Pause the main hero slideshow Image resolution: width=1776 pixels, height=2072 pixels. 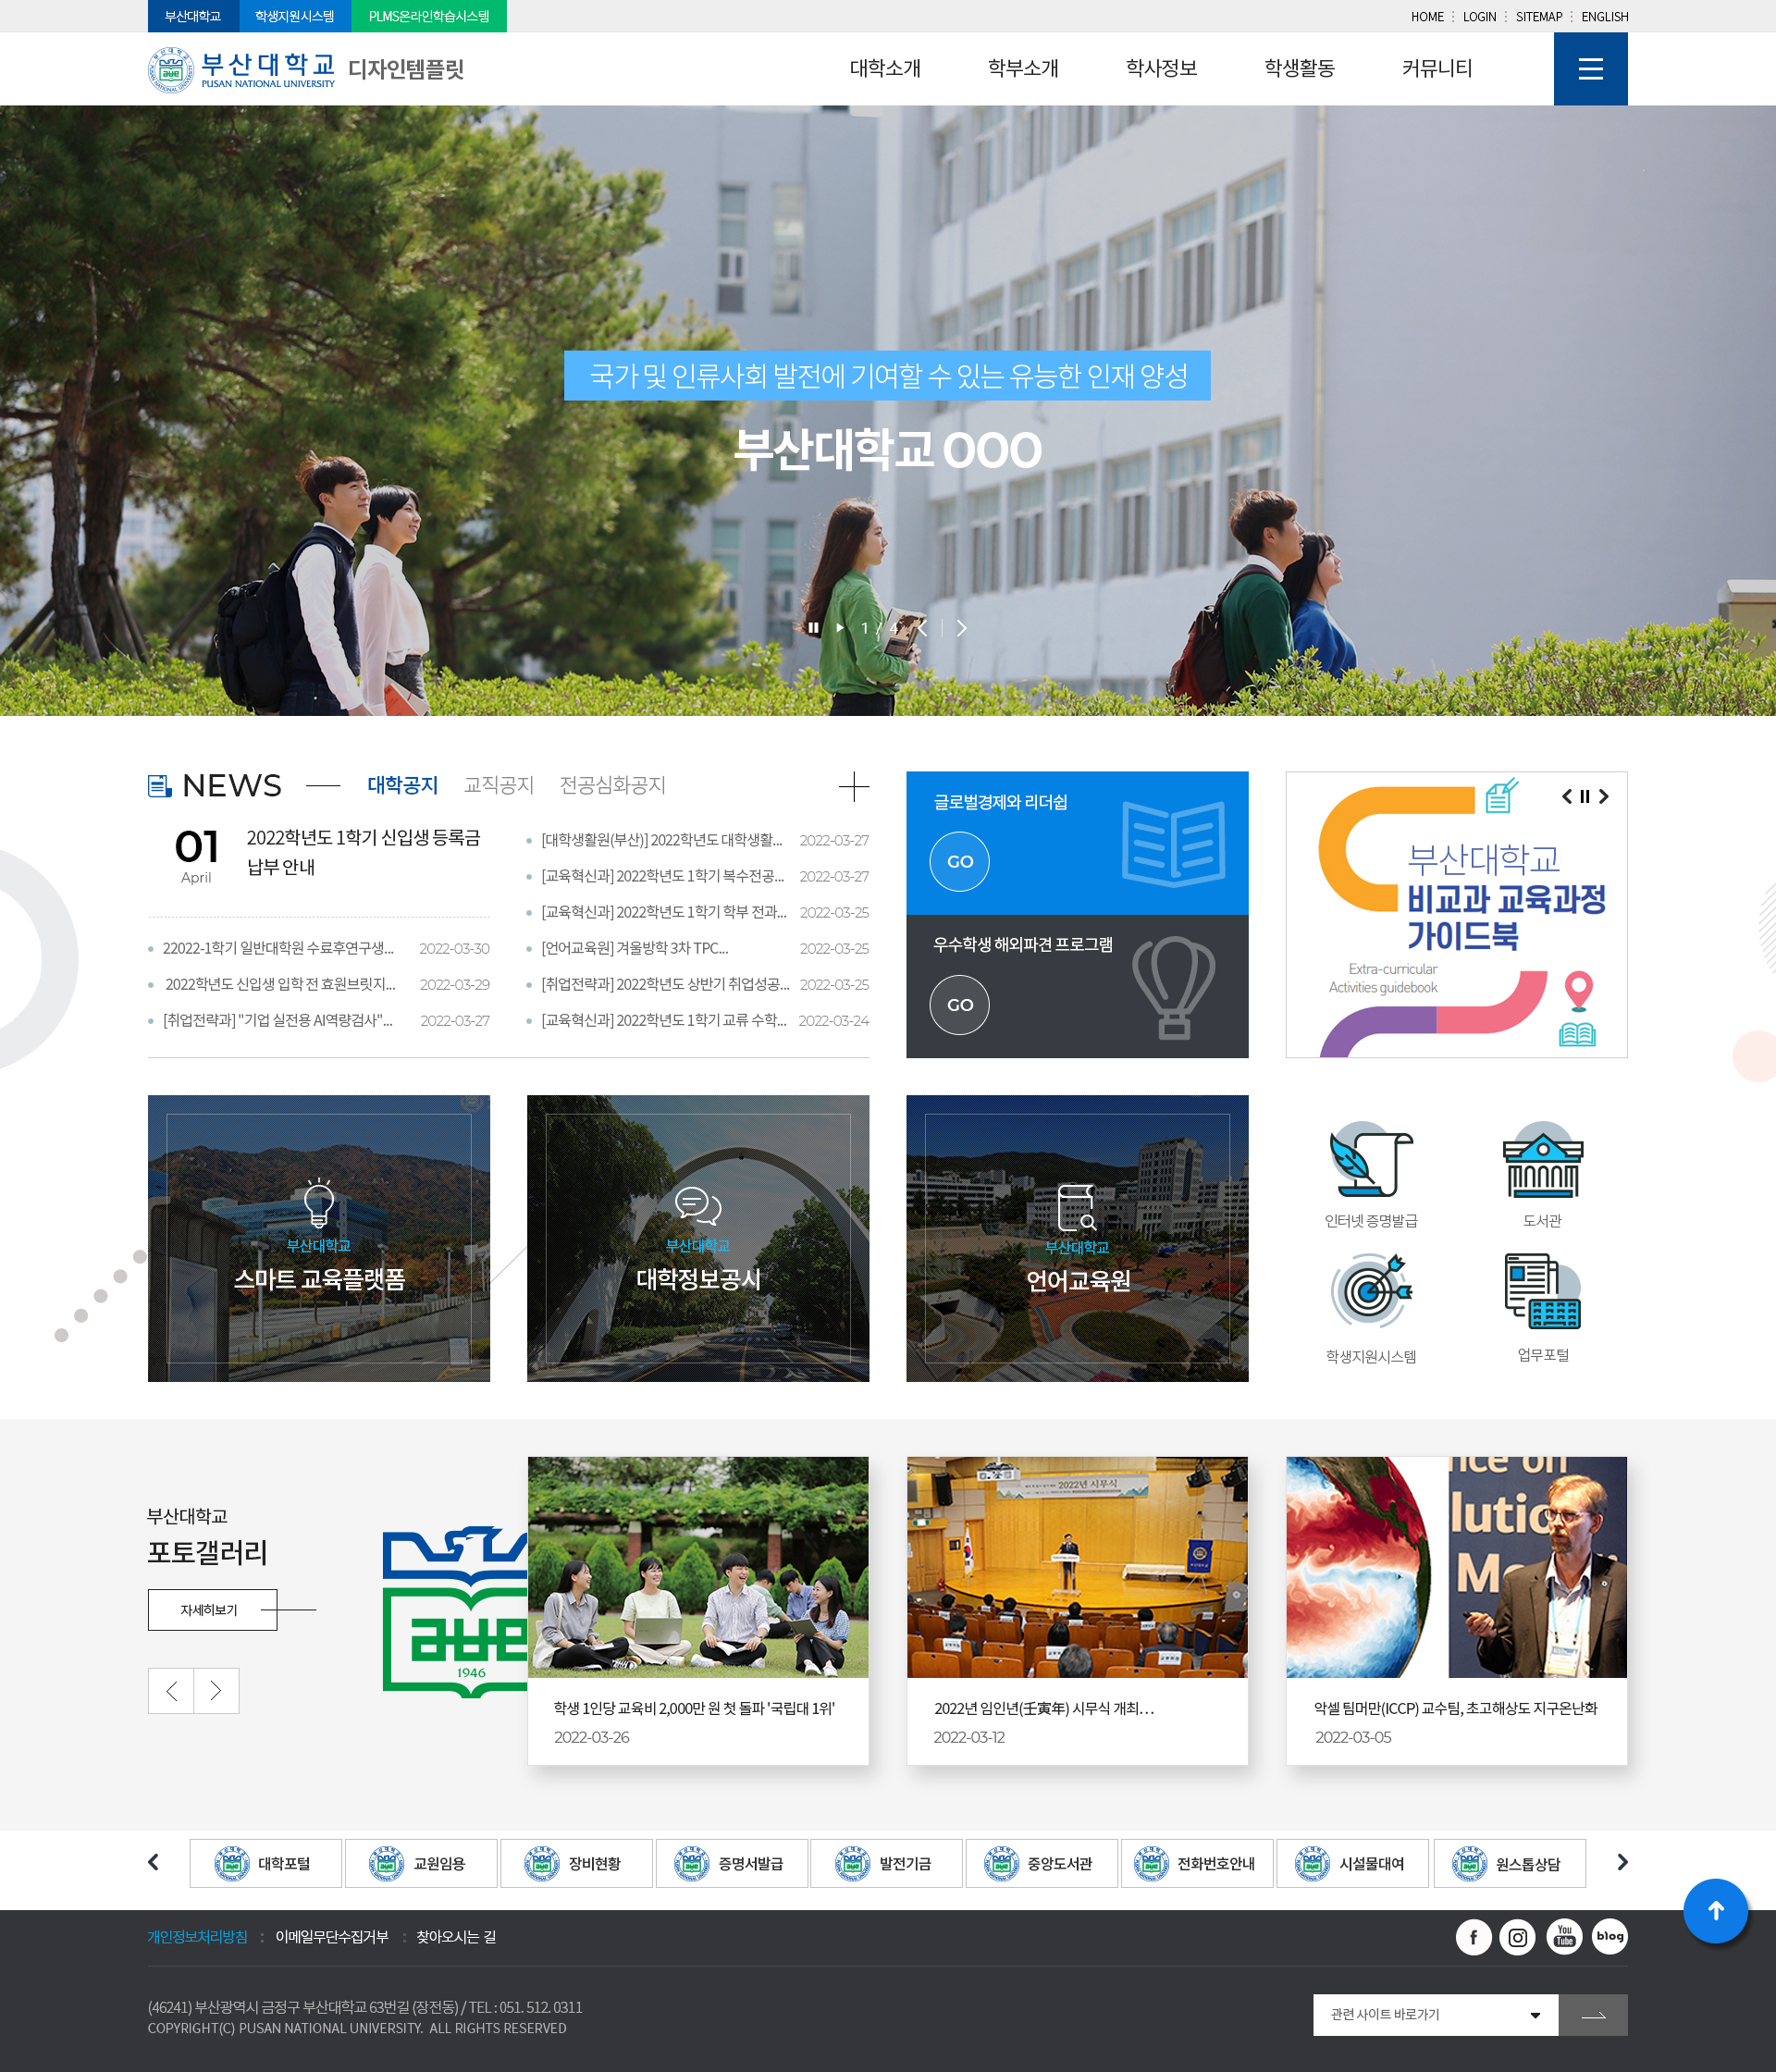[x=813, y=628]
